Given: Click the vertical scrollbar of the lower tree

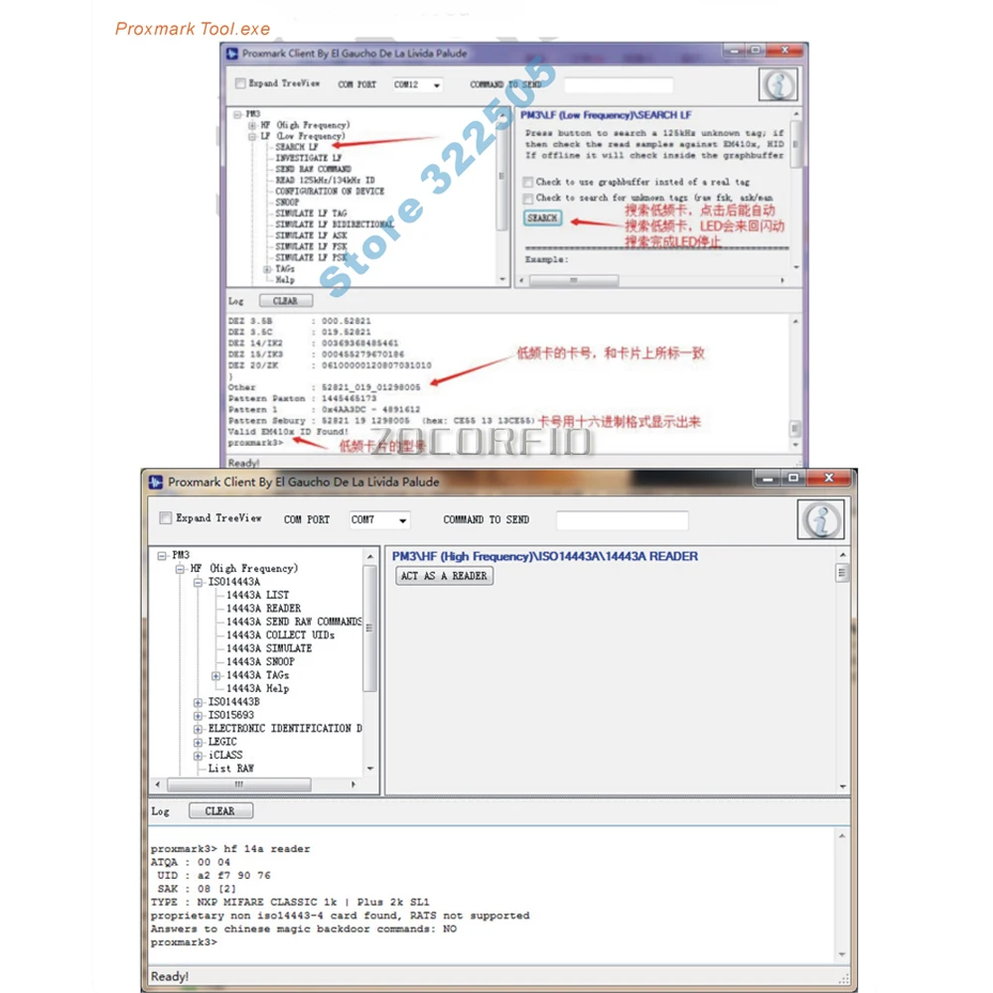Looking at the screenshot, I should click(369, 629).
